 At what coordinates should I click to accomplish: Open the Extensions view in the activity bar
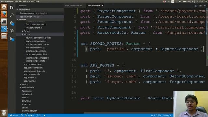[12, 39]
